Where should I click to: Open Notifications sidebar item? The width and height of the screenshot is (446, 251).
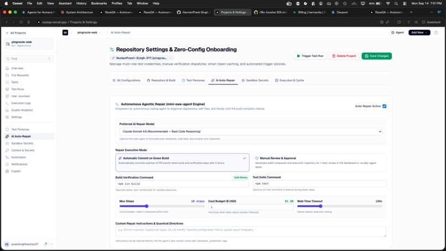coord(19,165)
